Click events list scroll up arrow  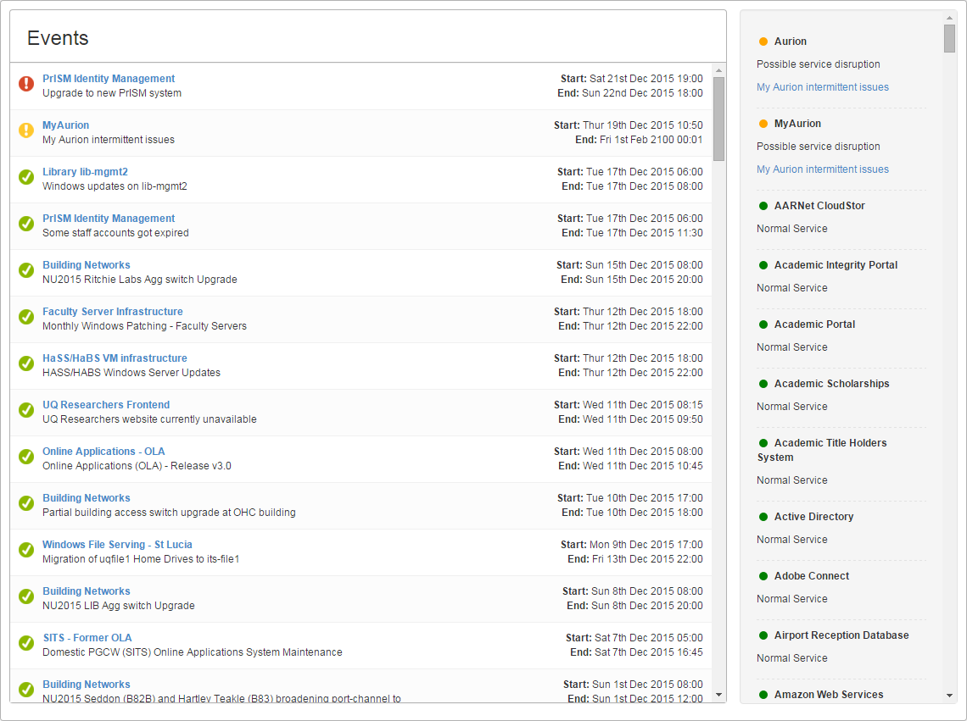(719, 70)
